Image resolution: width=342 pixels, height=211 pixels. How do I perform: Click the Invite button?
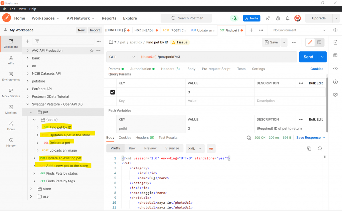[252, 18]
